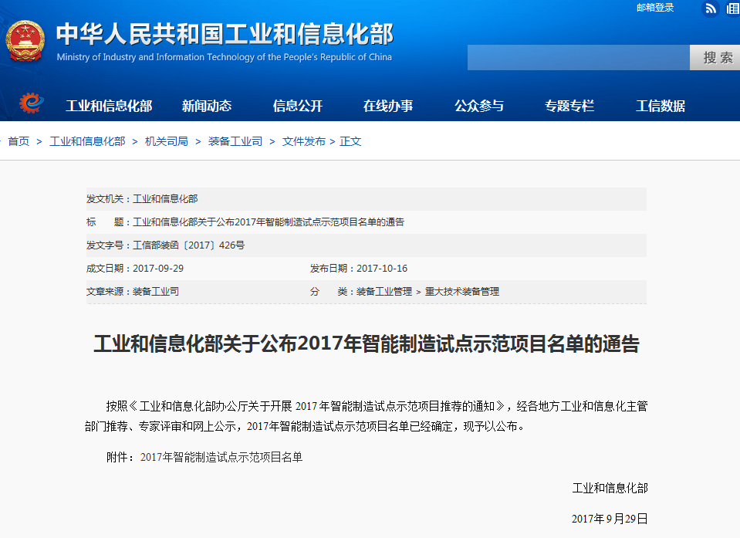Open 专题专栏 navigation menu
Screen dimensions: 740x538
(569, 106)
